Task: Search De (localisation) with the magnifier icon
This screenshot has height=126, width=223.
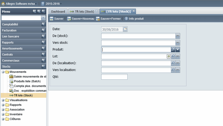Action: pyautogui.click(x=173, y=63)
